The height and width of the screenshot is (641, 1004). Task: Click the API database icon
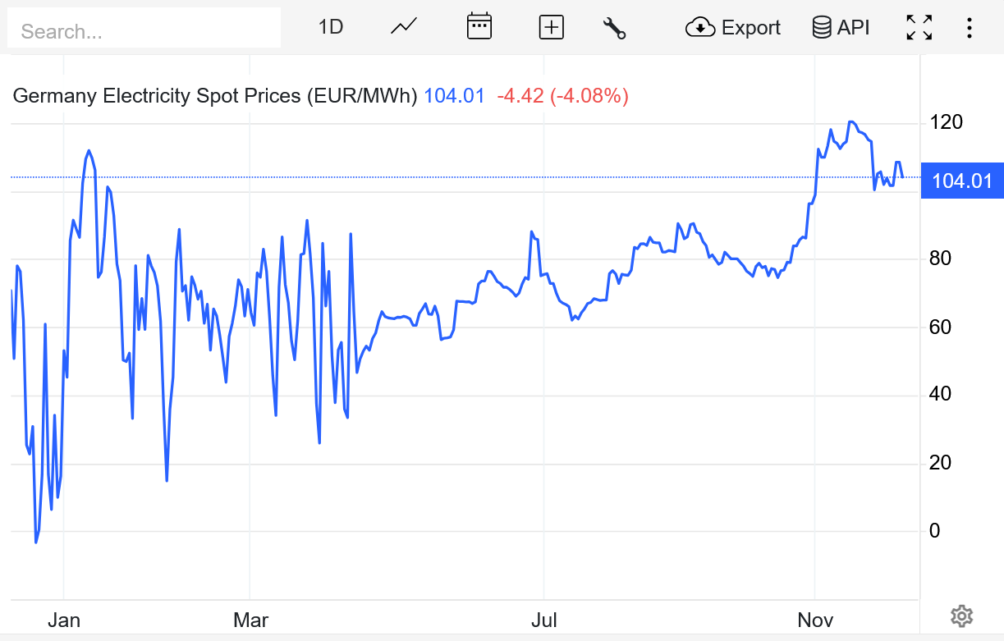click(821, 27)
